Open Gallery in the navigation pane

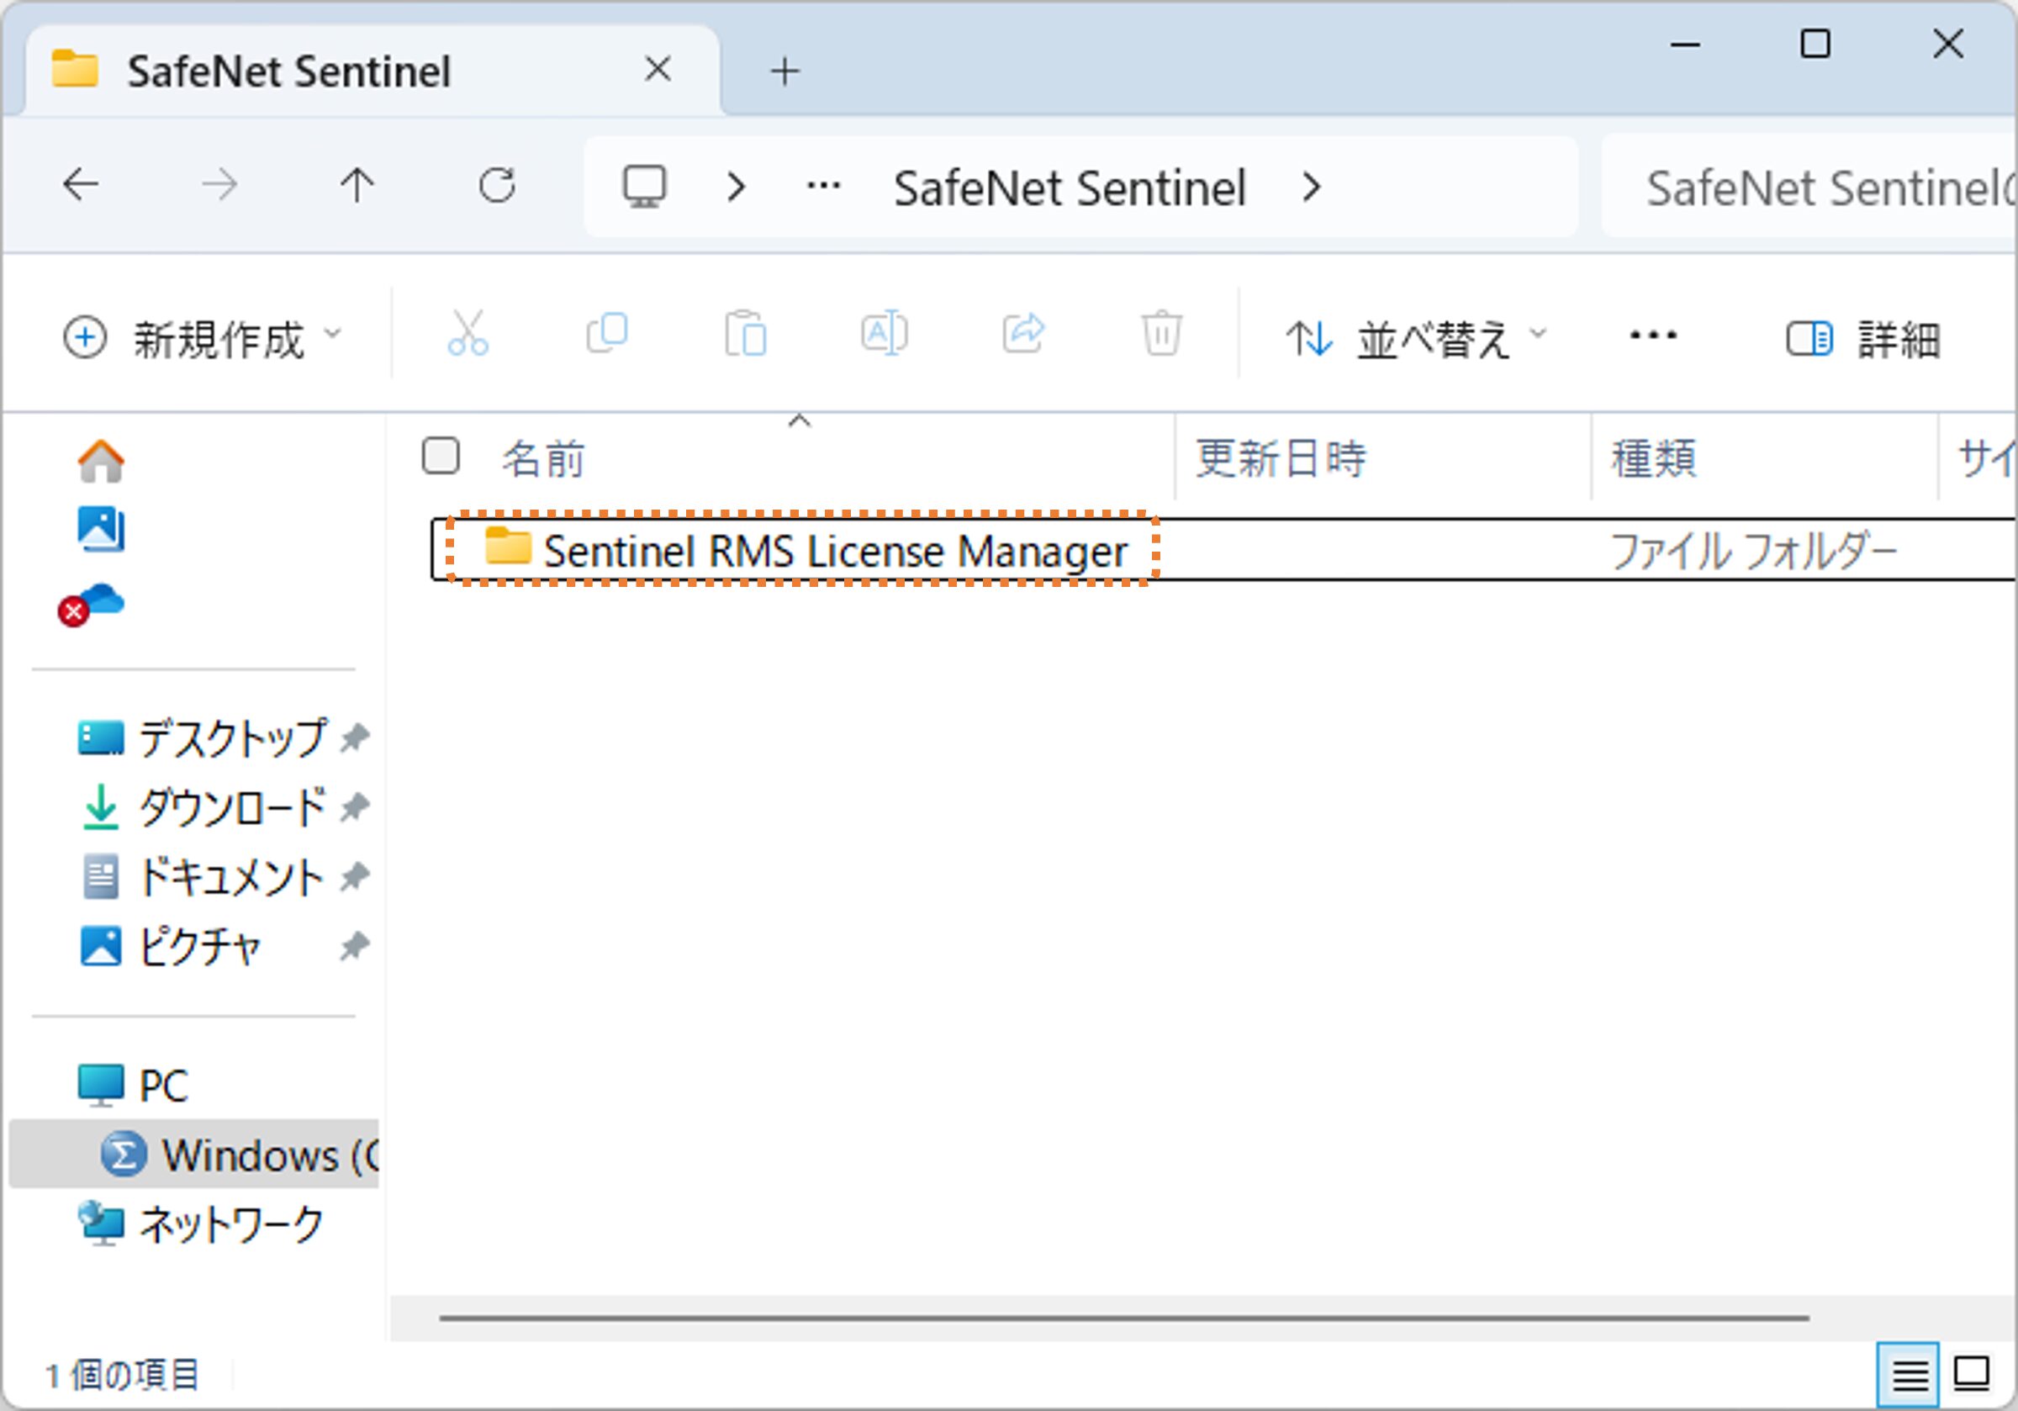click(x=101, y=529)
